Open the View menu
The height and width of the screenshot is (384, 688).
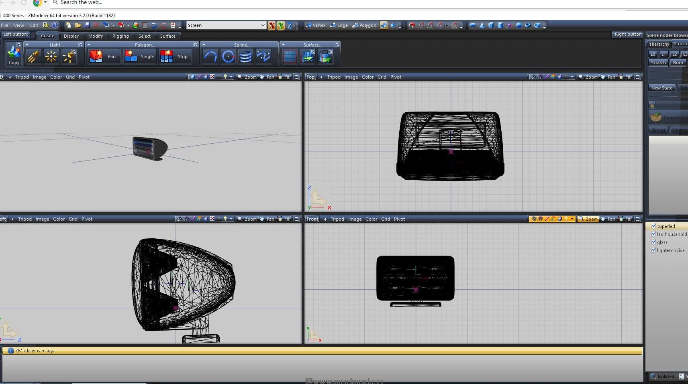(x=19, y=25)
